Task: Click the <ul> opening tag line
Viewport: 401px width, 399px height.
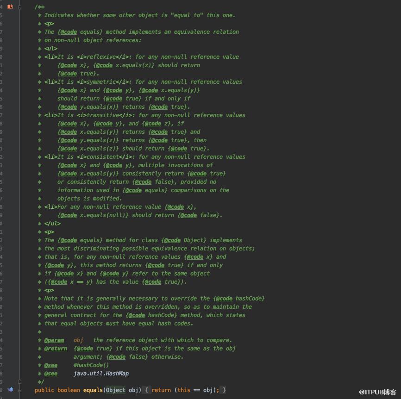Action: pos(50,48)
